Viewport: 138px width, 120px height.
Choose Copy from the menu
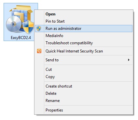[50, 77]
